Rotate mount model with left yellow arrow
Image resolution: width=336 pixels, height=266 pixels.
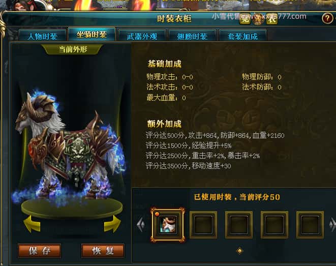tap(32, 224)
